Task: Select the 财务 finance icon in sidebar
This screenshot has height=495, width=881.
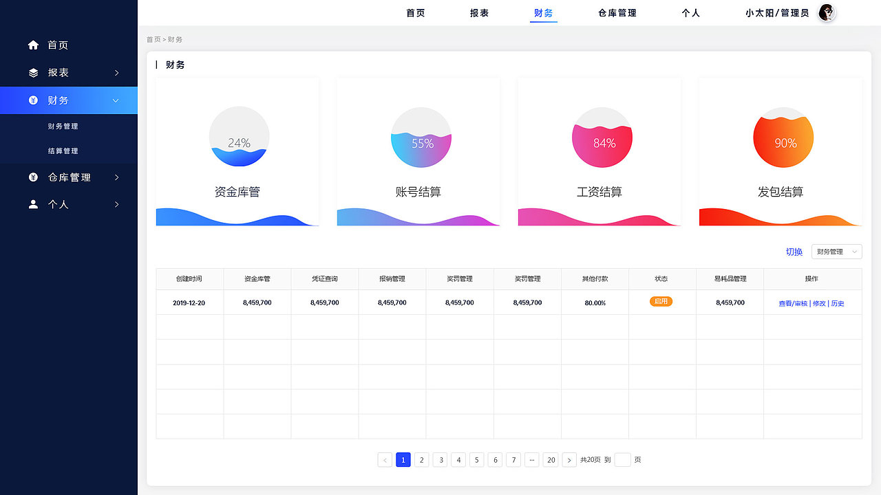Action: click(33, 100)
